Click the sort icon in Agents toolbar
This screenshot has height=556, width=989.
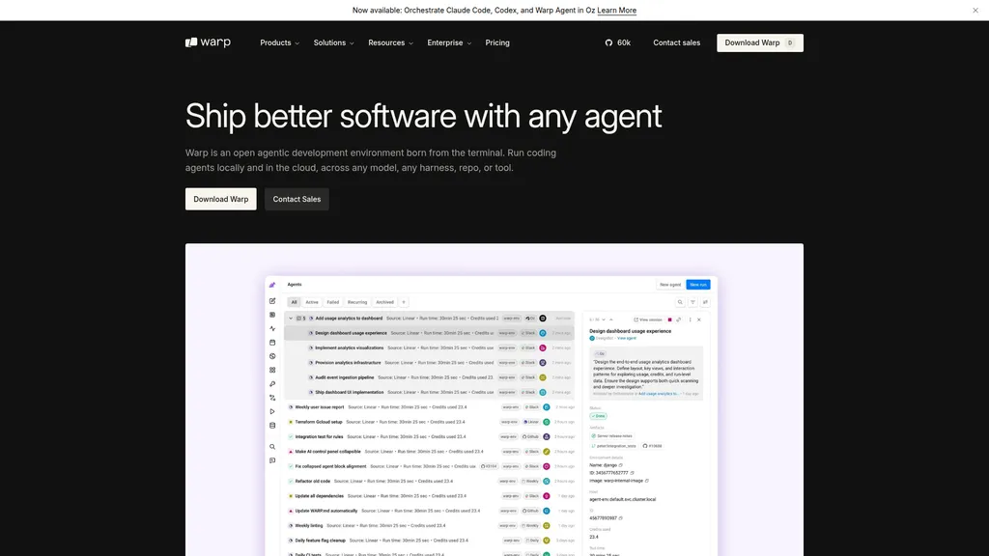pos(705,302)
